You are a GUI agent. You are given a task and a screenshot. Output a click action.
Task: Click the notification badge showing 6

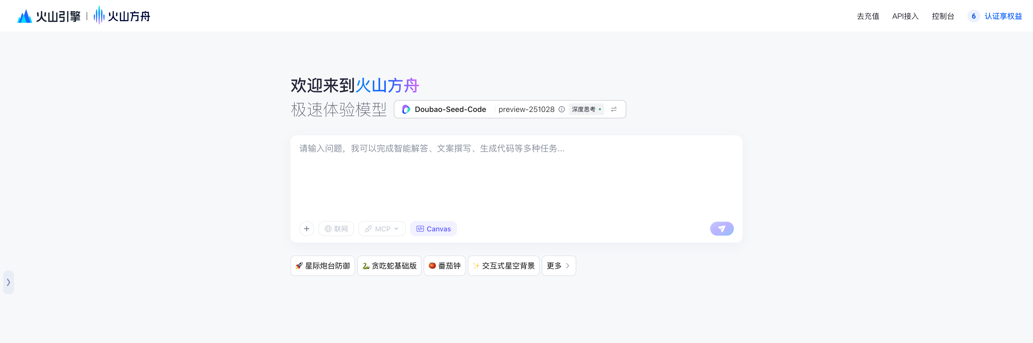point(973,16)
